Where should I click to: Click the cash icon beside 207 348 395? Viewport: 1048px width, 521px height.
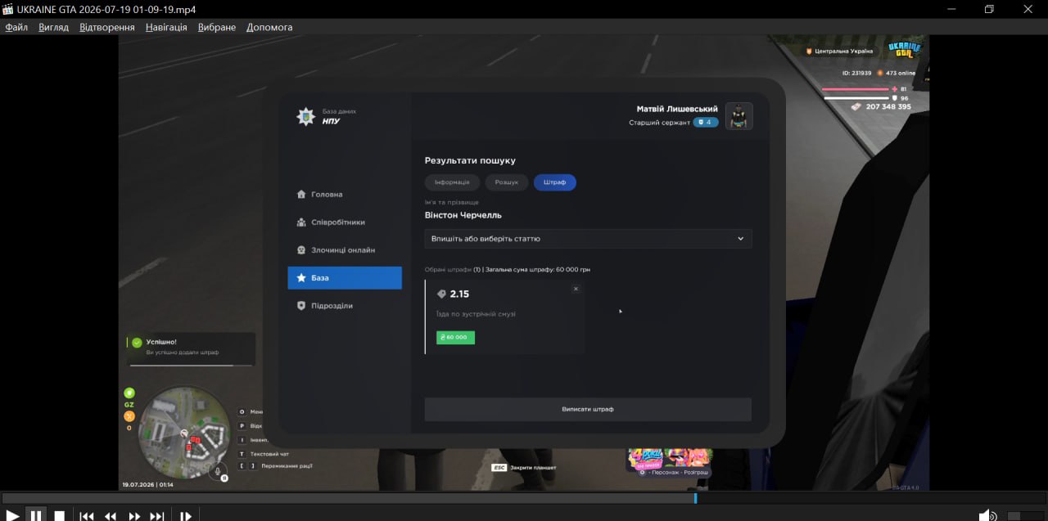[x=856, y=107]
